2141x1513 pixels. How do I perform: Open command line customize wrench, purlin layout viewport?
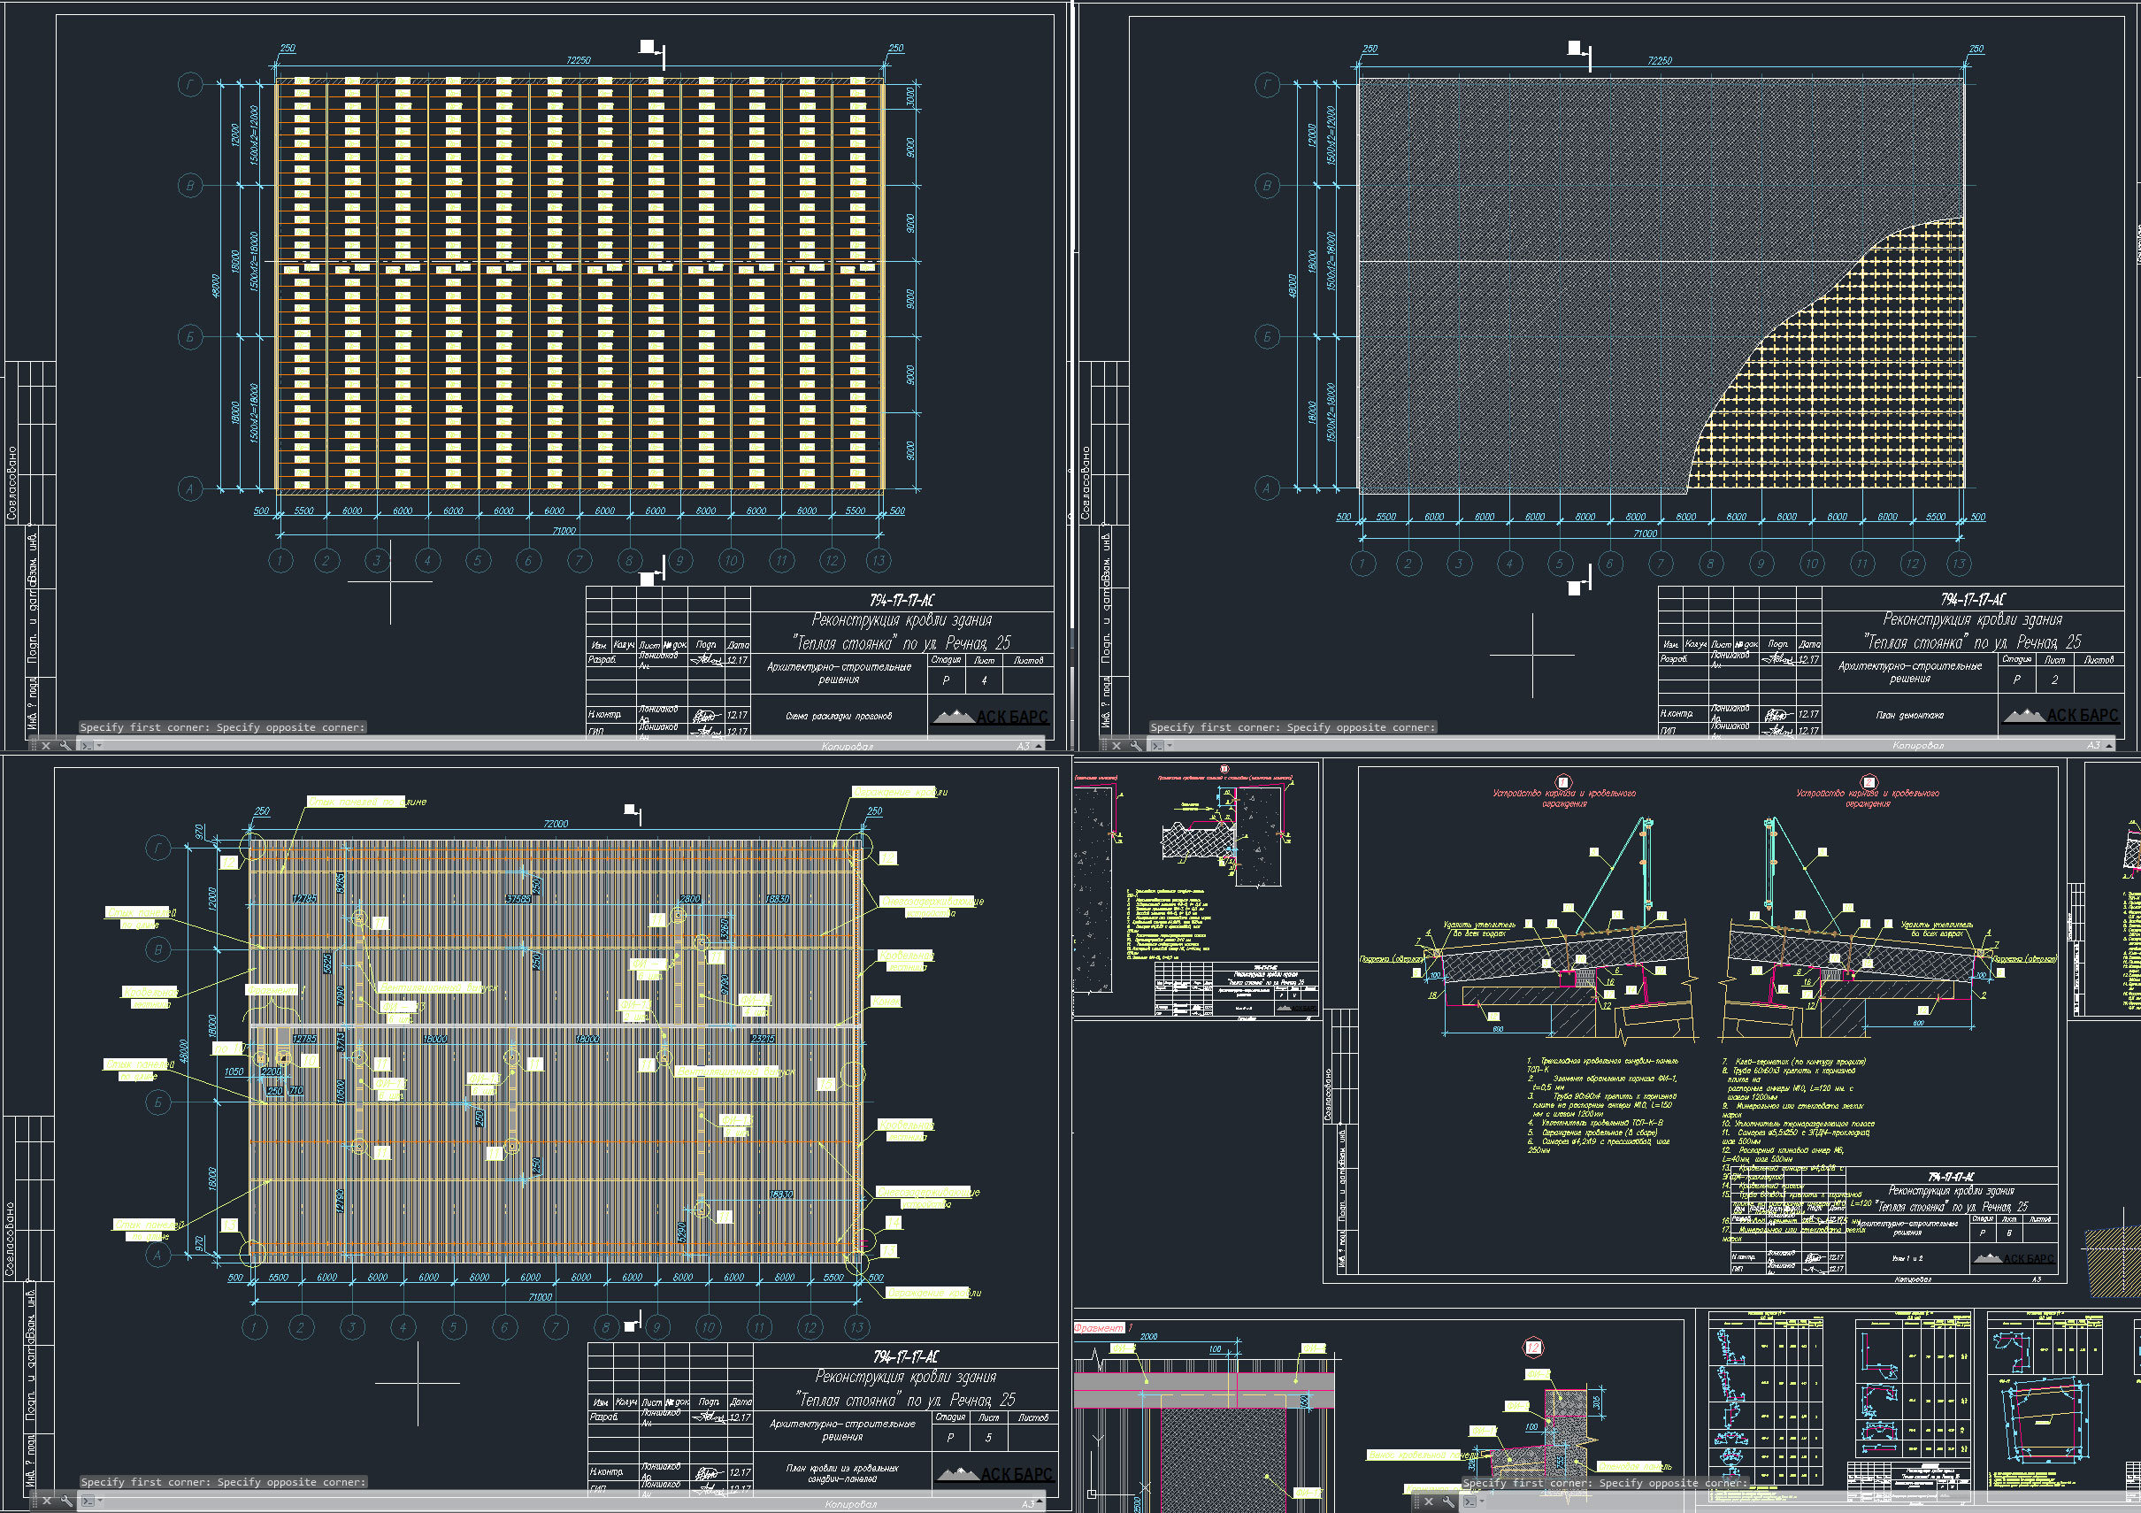(65, 746)
